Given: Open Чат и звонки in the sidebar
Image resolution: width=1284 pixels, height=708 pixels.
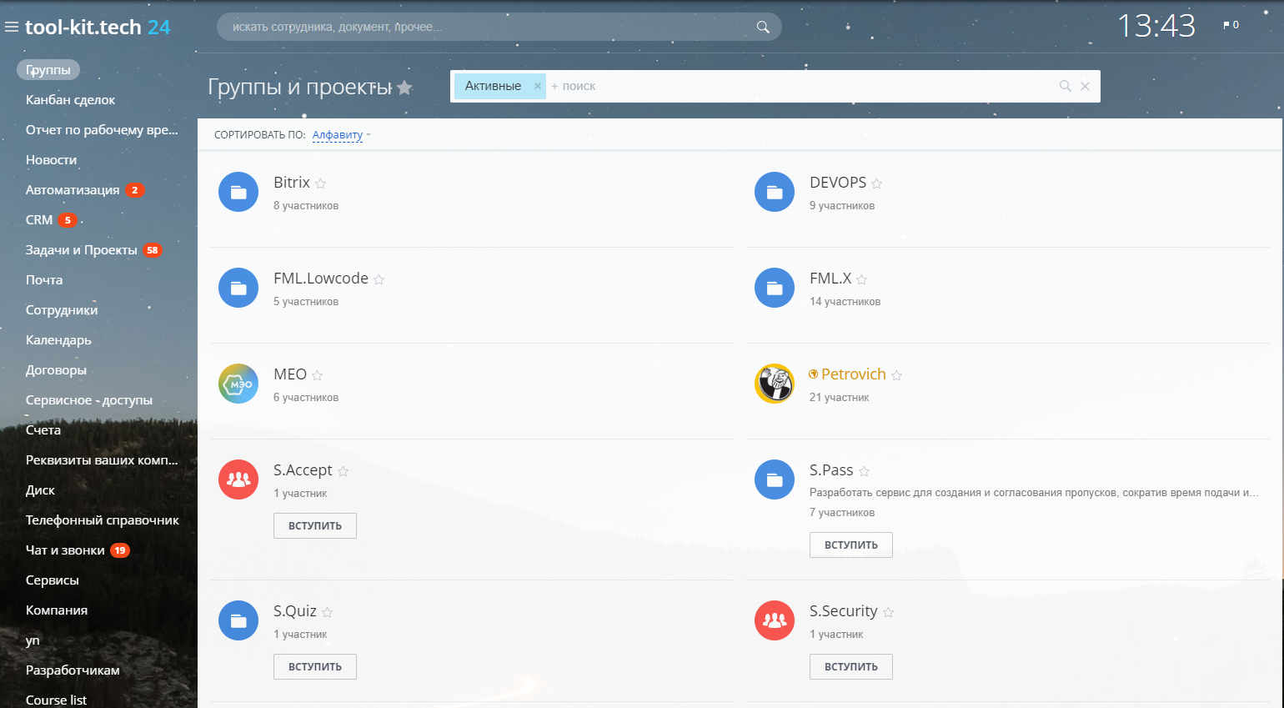Looking at the screenshot, I should 65,550.
